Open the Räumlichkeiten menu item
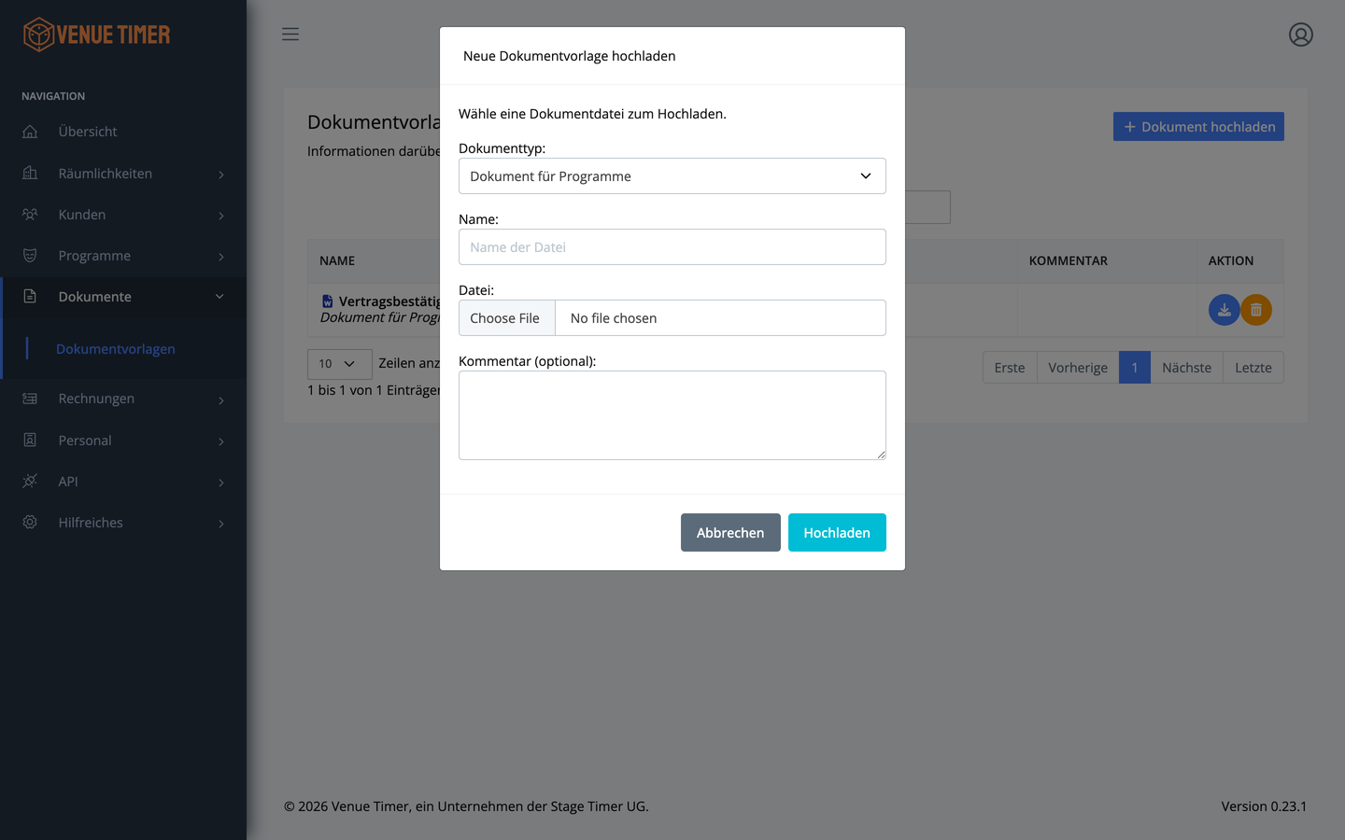 pyautogui.click(x=123, y=173)
